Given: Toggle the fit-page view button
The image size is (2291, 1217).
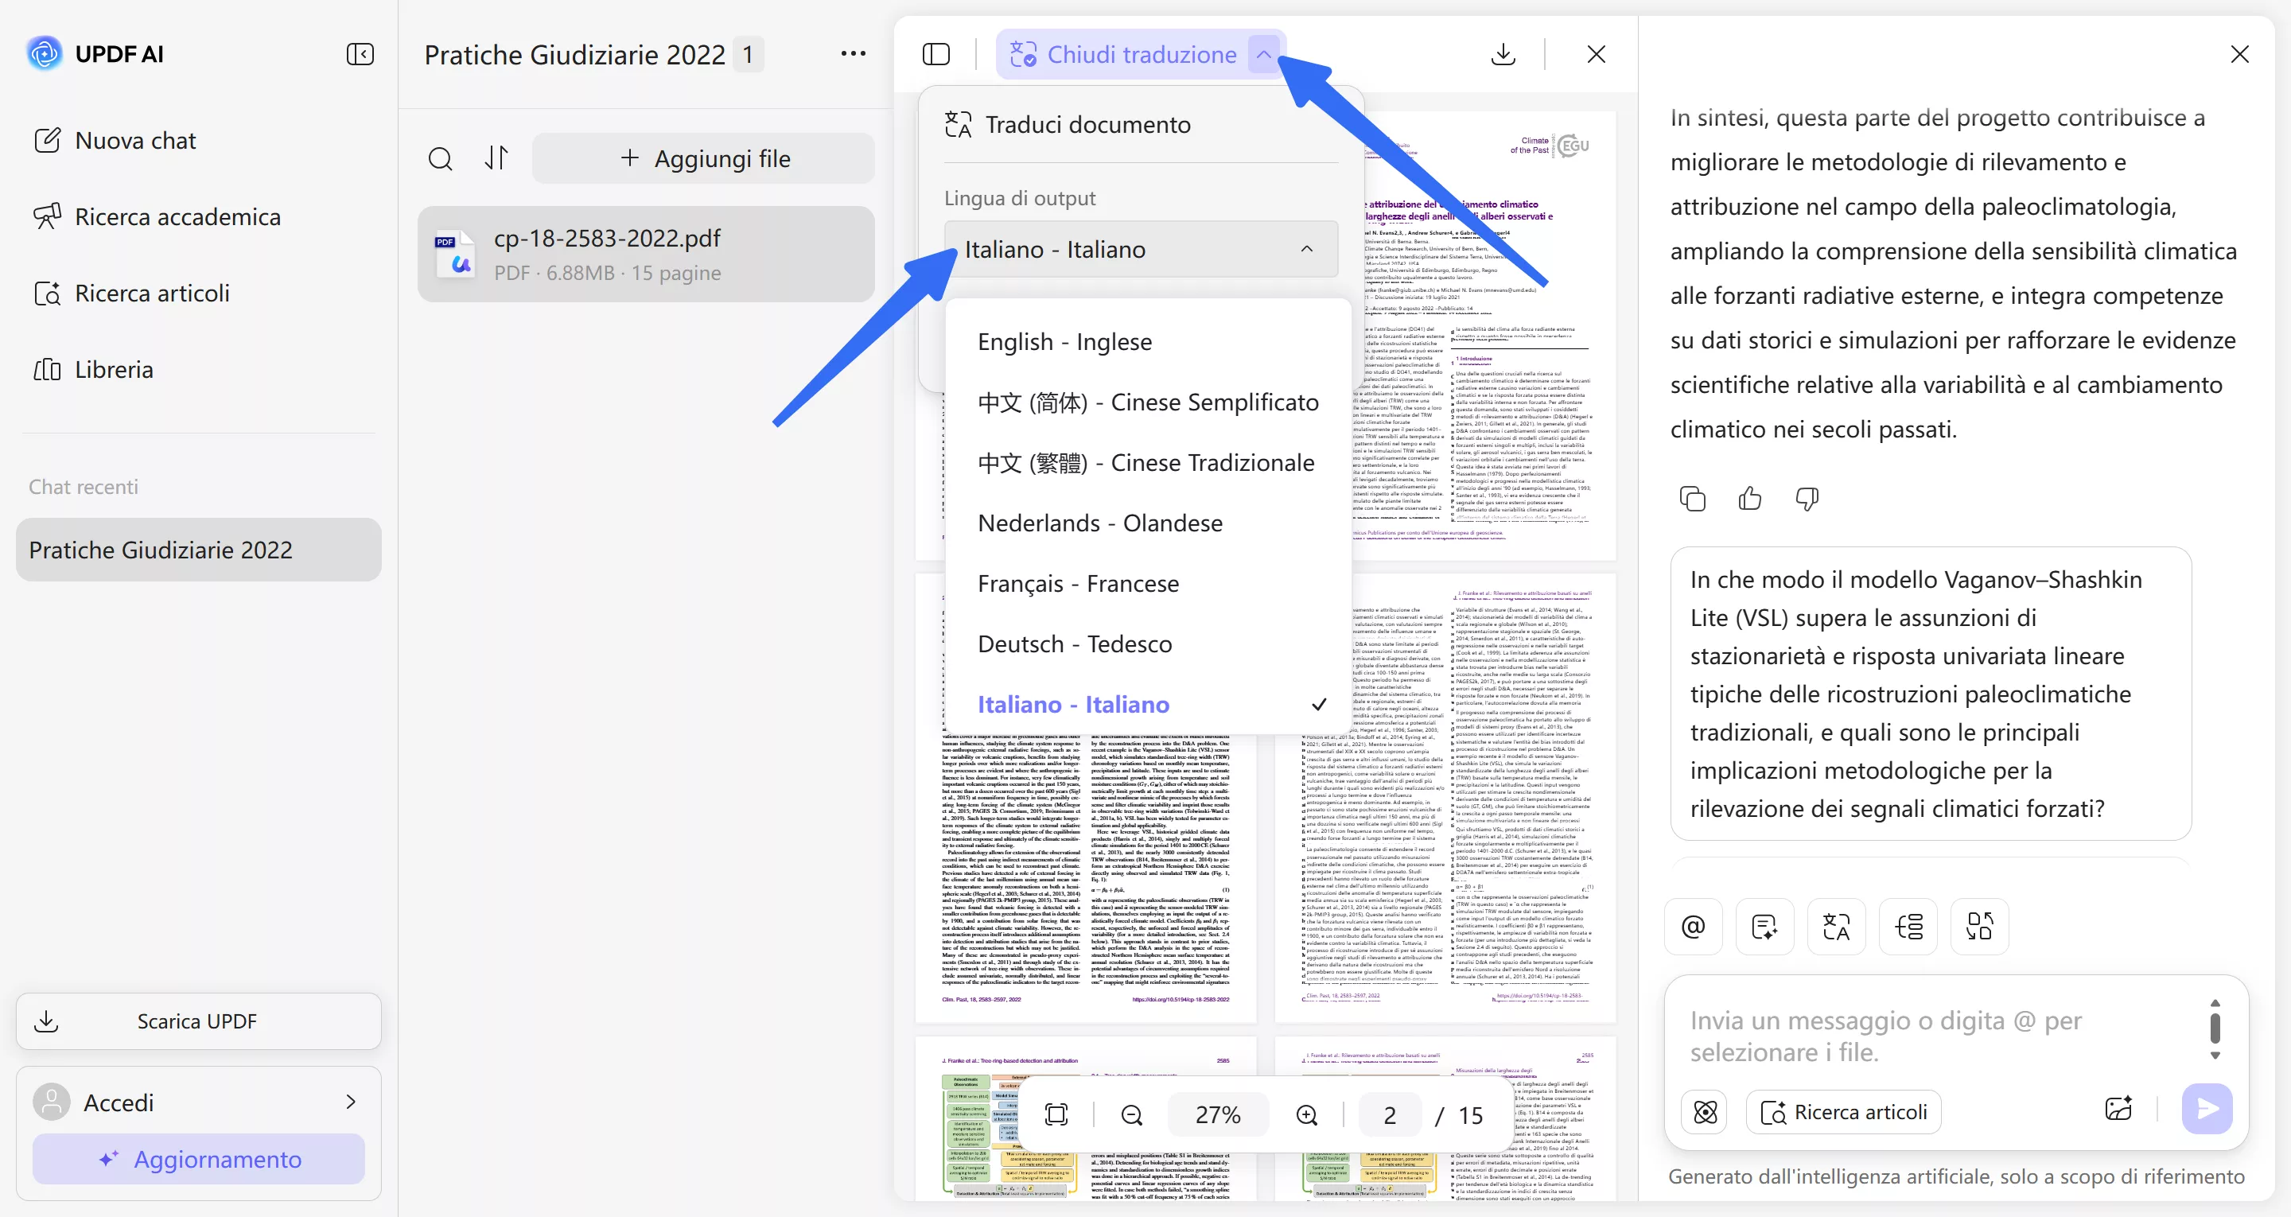Looking at the screenshot, I should click(x=1056, y=1114).
